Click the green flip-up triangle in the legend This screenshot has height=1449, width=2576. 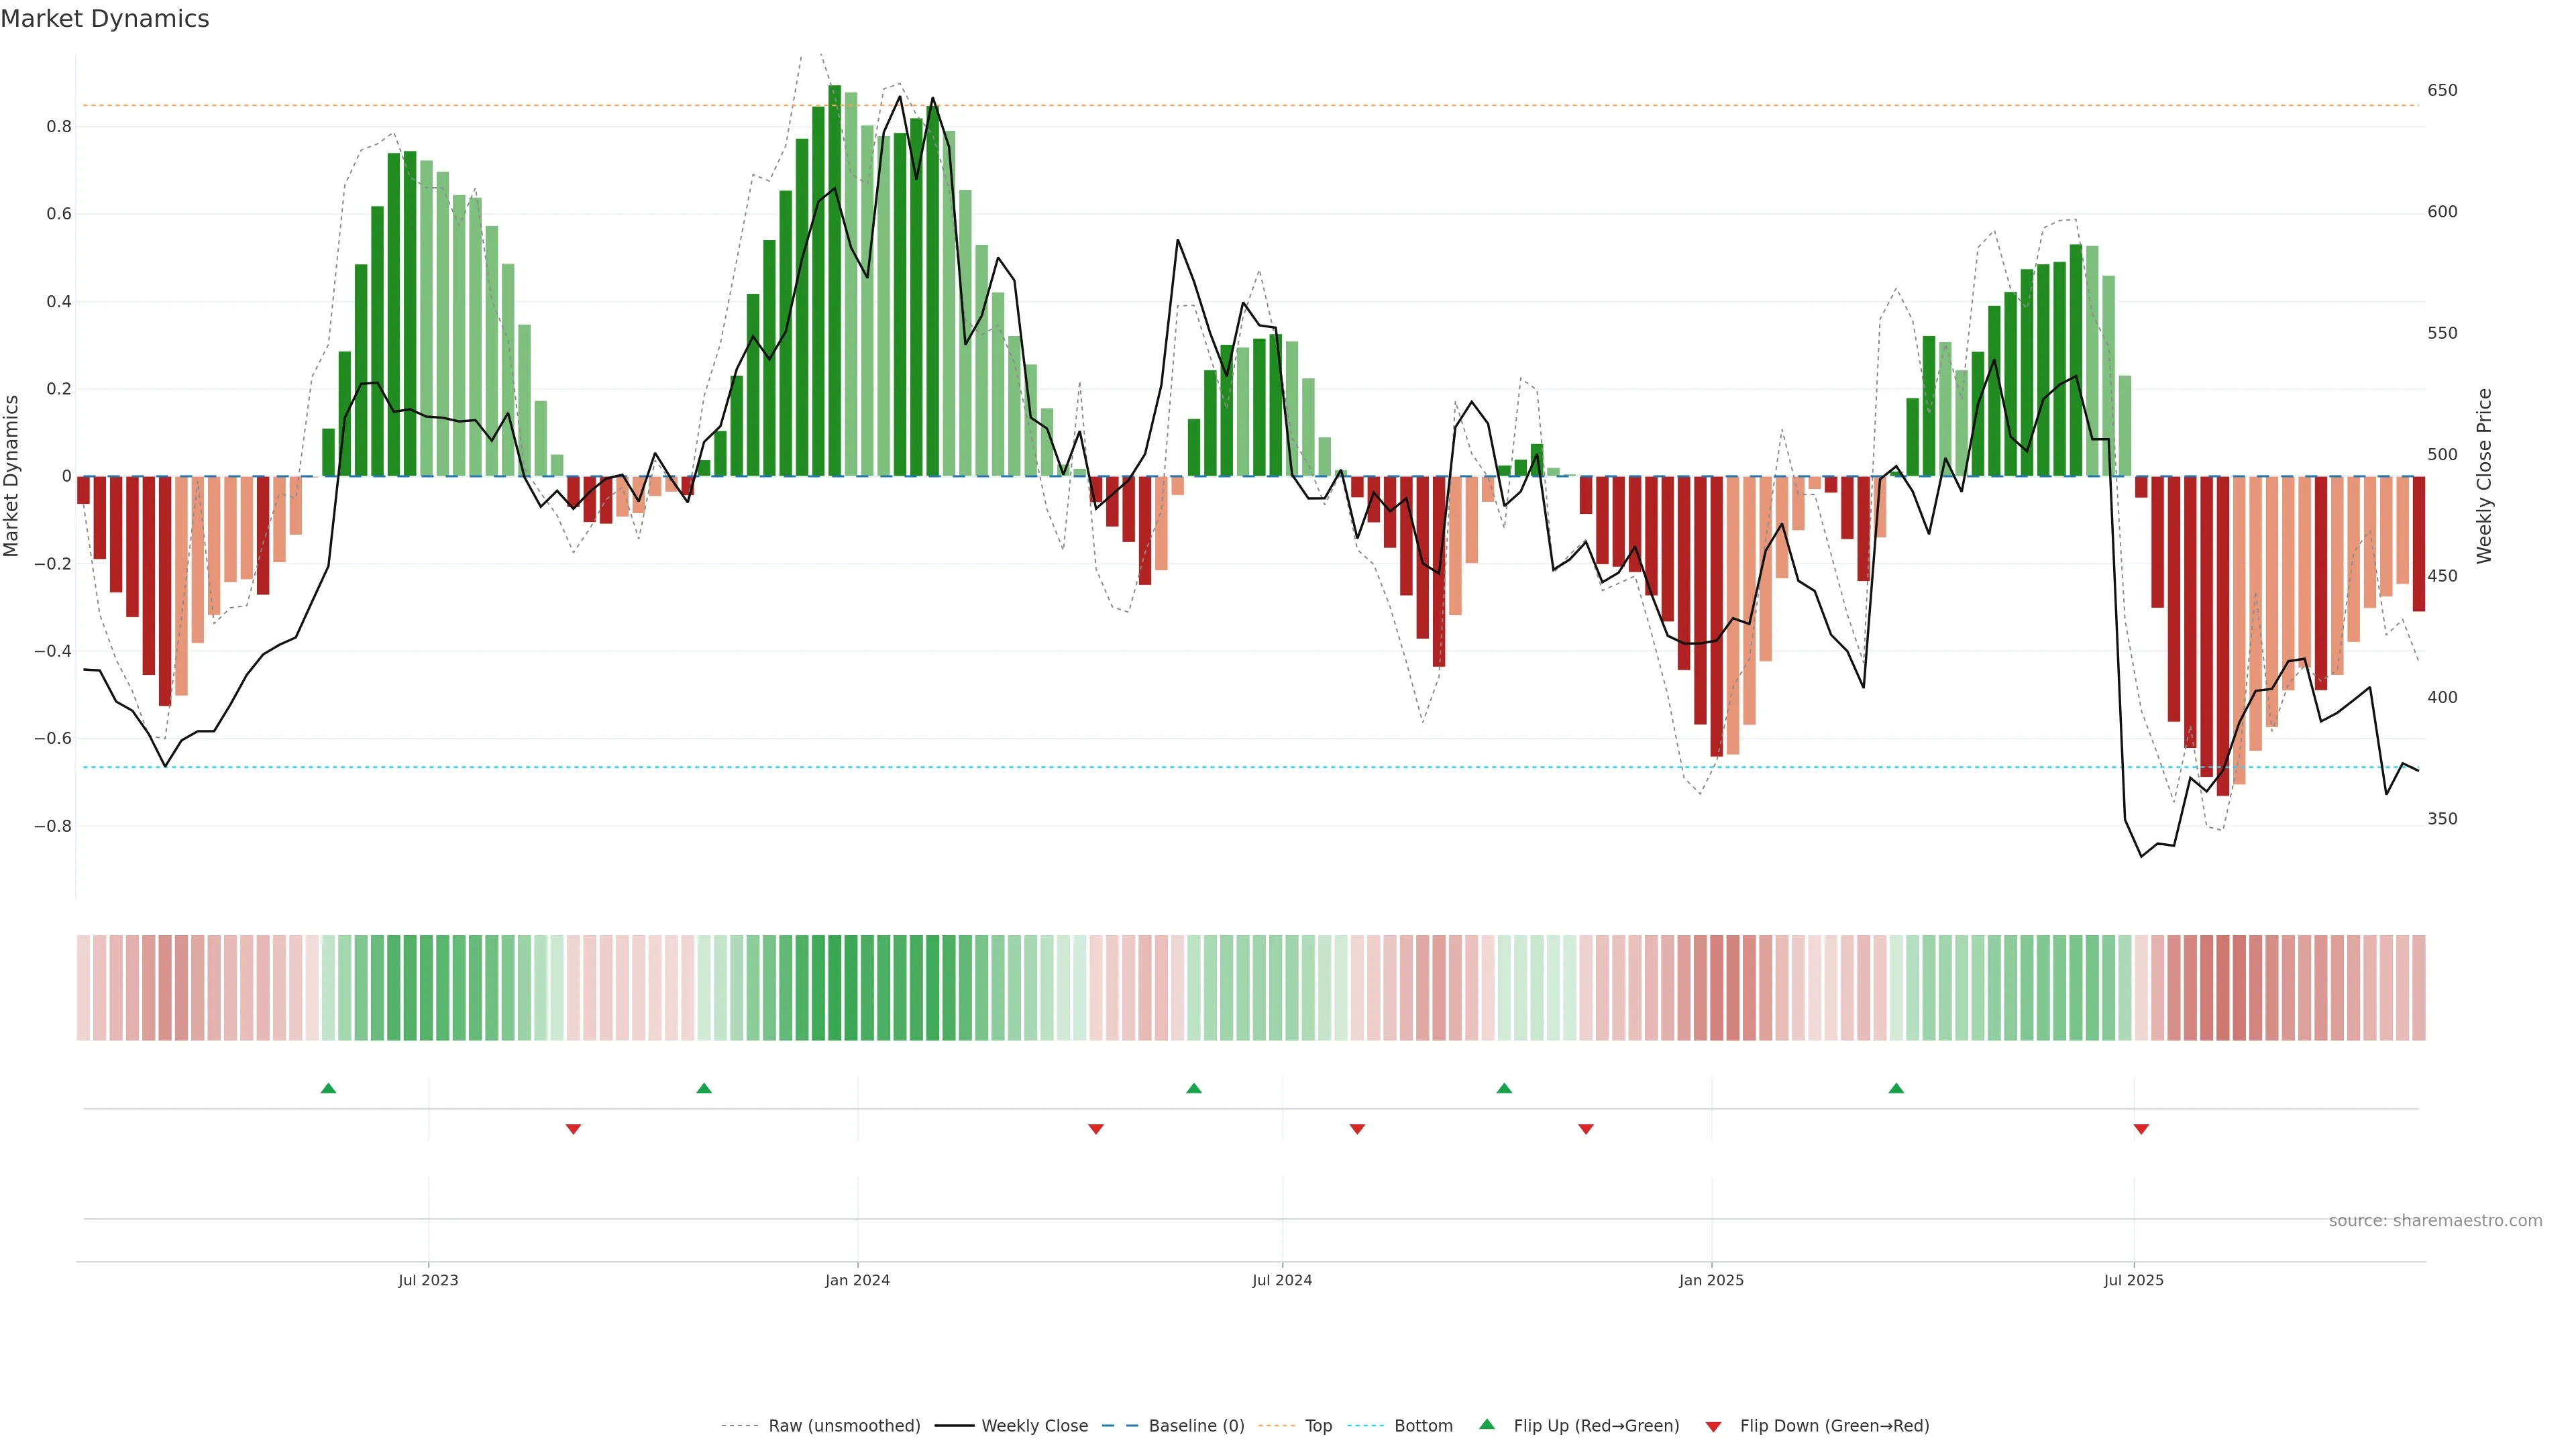tap(1487, 1424)
